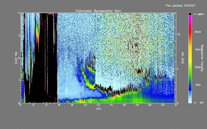Screen dimensions: 207x129
Task: Click the "Backscatter Intensity" colorbar label
Action: (202, 58)
